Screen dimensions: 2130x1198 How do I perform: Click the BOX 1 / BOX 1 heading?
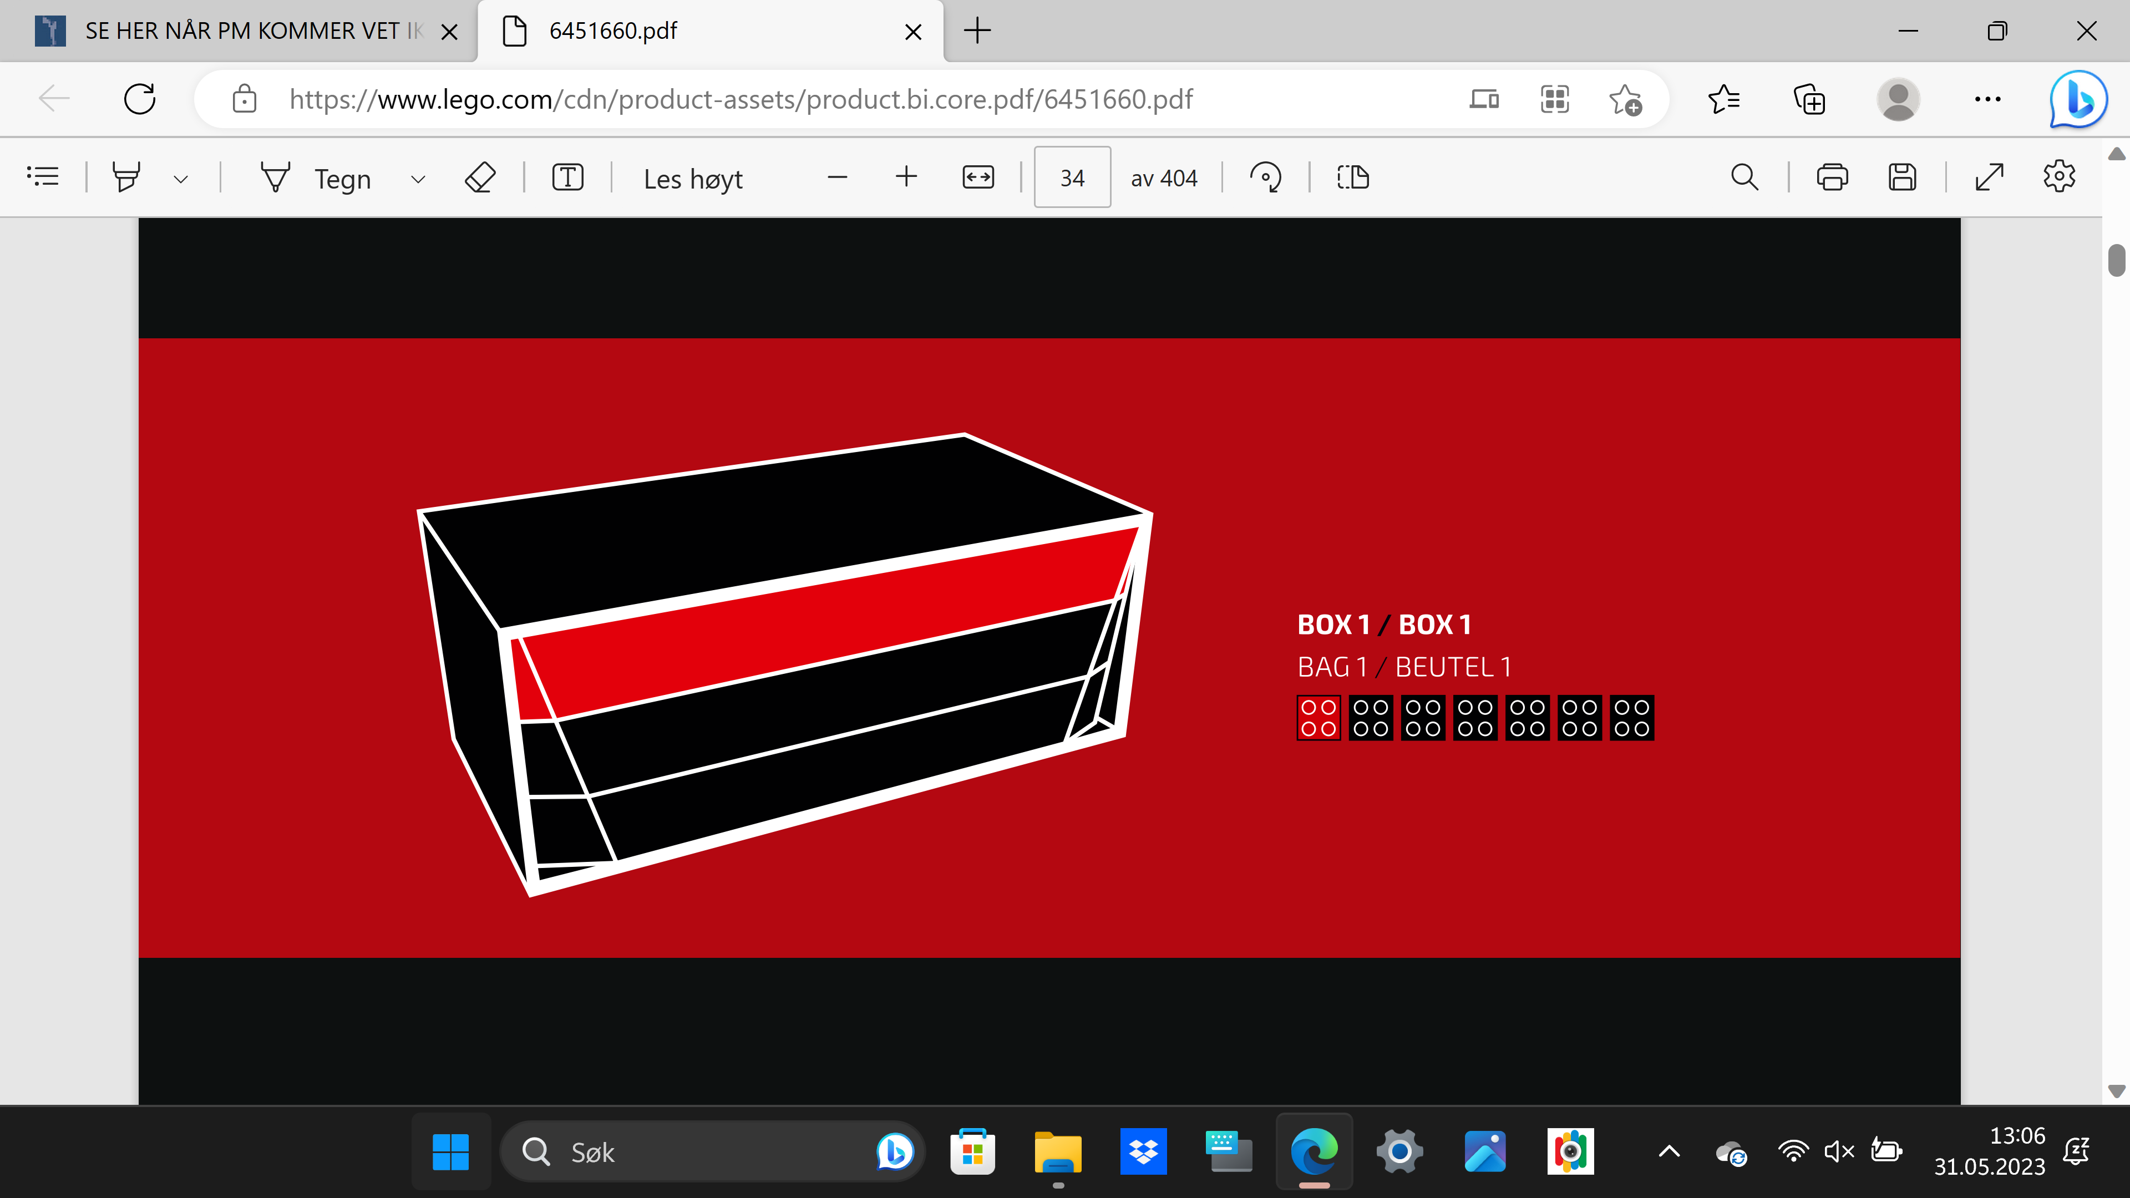[x=1384, y=625]
